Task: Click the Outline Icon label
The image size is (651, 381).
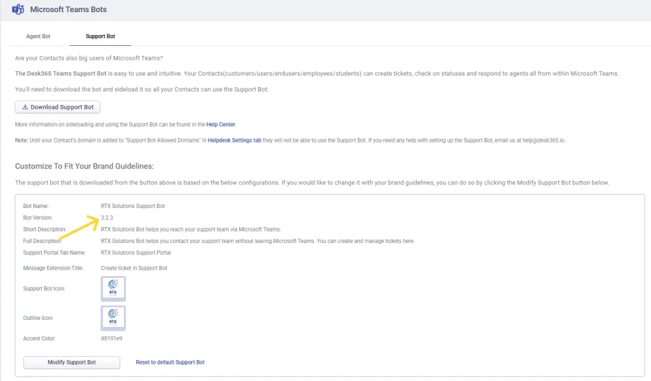Action: 38,318
